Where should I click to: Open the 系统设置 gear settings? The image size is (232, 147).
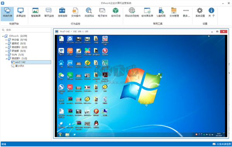[x=200, y=12]
